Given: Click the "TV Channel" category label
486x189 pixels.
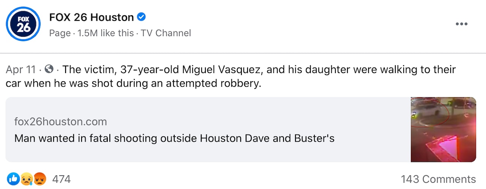Looking at the screenshot, I should [x=166, y=33].
